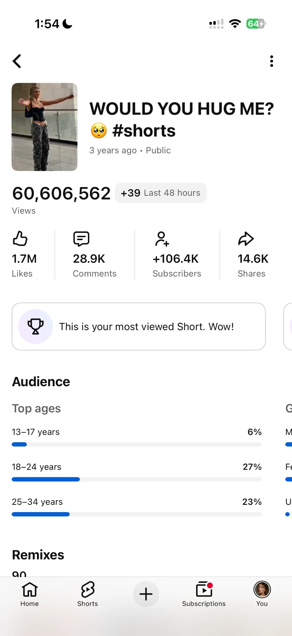Viewport: 292px width, 636px height.
Task: Tap the 18–24 years progress bar
Action: click(137, 479)
